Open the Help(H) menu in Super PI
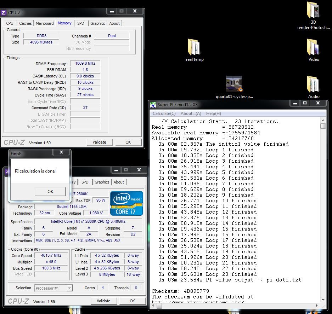This screenshot has width=332, height=314. 213,114
